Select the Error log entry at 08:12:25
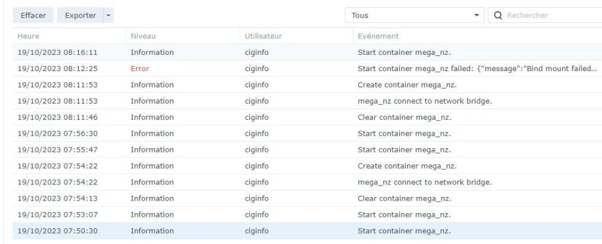The image size is (602, 244). (x=307, y=69)
